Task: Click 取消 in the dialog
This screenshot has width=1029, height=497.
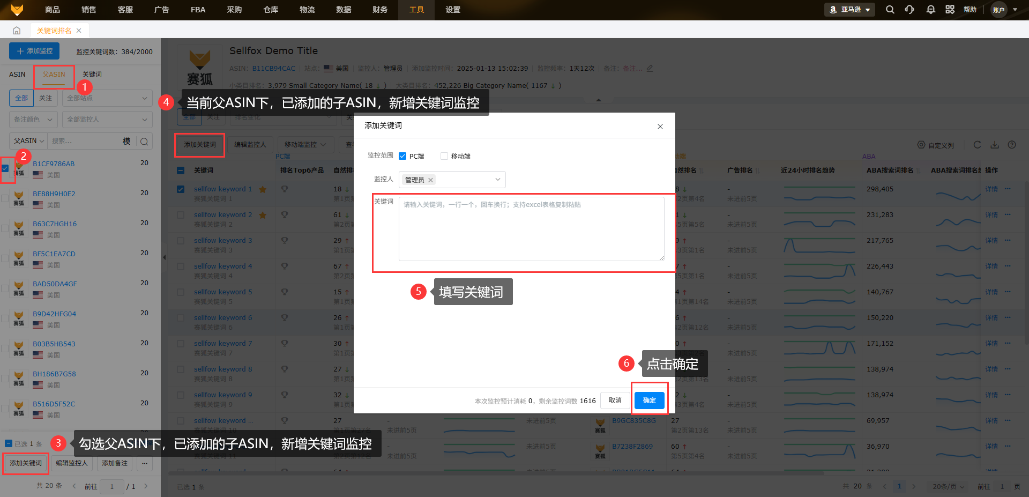Action: (x=615, y=400)
